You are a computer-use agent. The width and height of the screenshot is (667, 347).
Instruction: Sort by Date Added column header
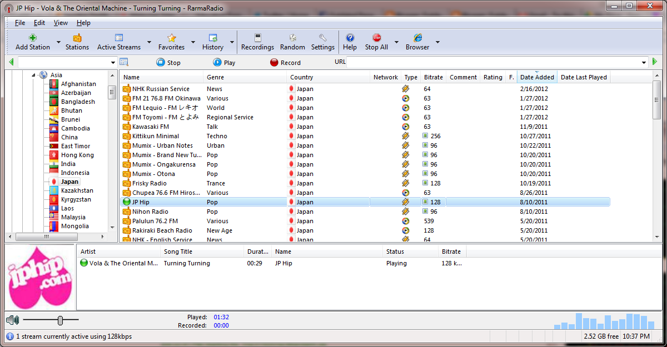tap(537, 77)
